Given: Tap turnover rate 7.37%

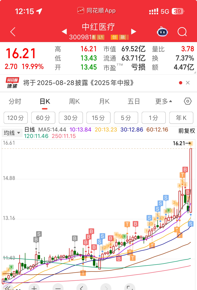Looking at the screenshot, I should coord(185,58).
